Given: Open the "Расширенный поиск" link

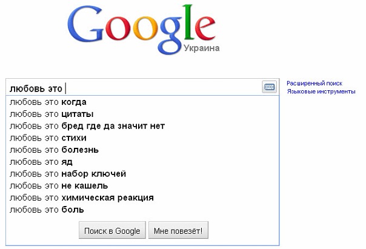Looking at the screenshot, I should [x=314, y=83].
